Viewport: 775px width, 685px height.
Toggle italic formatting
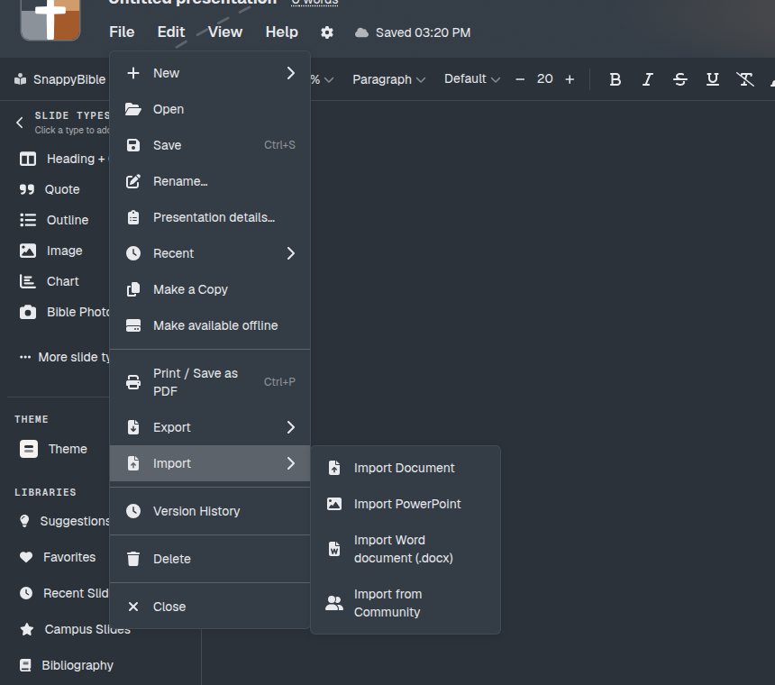pos(647,79)
